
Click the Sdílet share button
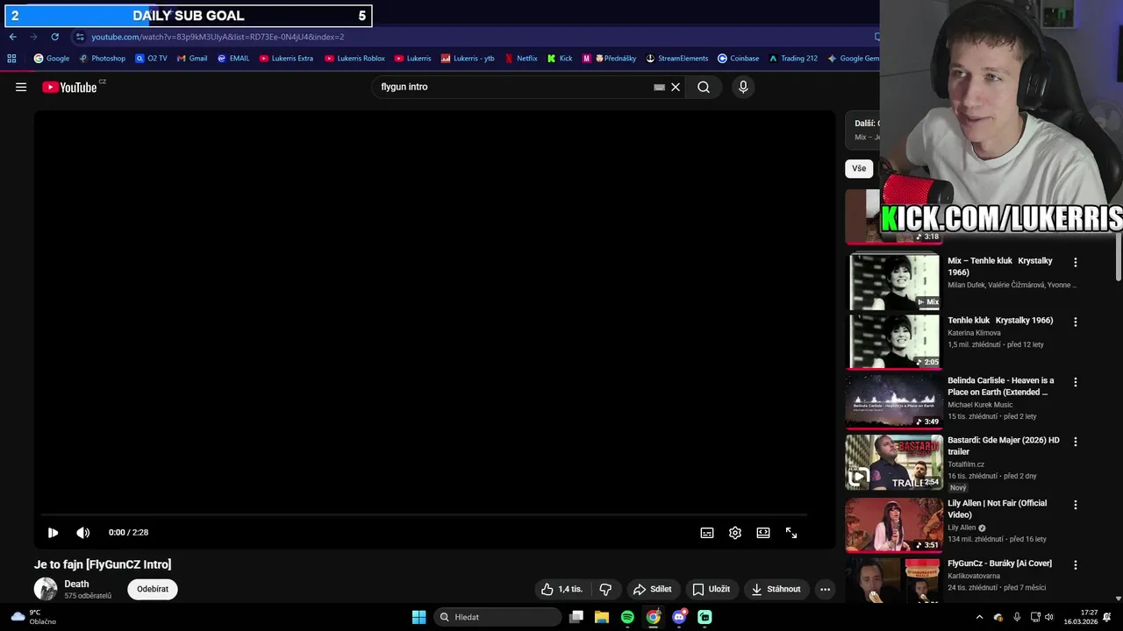coord(653,589)
